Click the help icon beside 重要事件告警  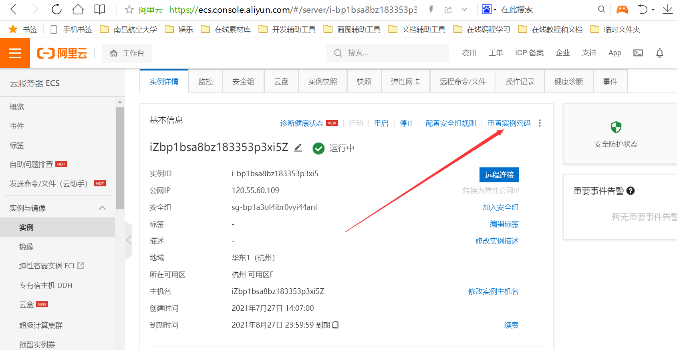click(631, 191)
